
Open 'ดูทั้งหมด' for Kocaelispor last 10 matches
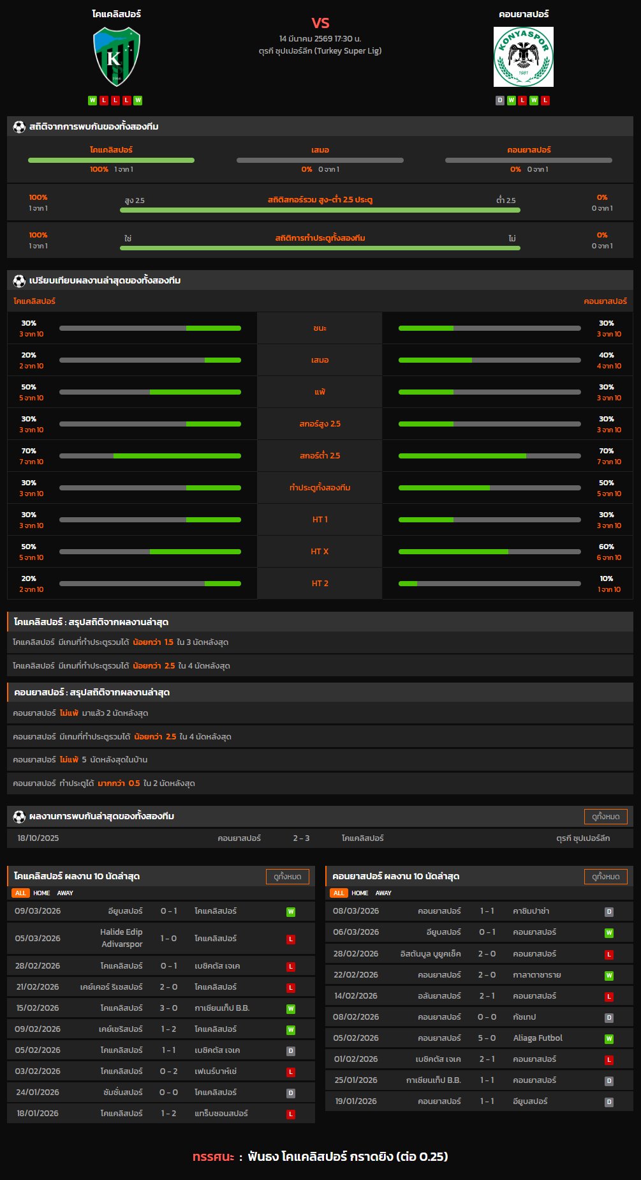point(287,876)
